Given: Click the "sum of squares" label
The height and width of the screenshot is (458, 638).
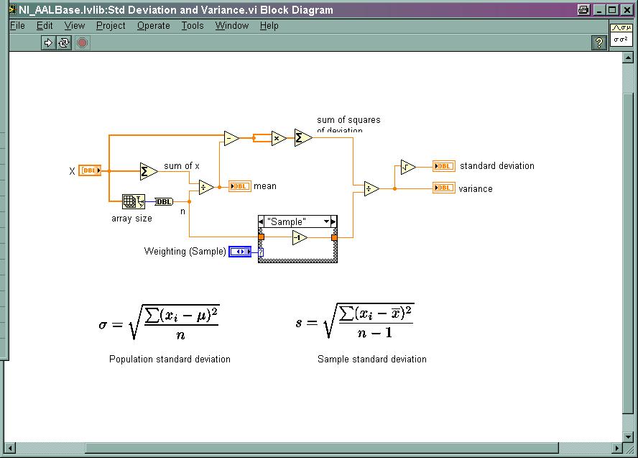Looking at the screenshot, I should 348,120.
